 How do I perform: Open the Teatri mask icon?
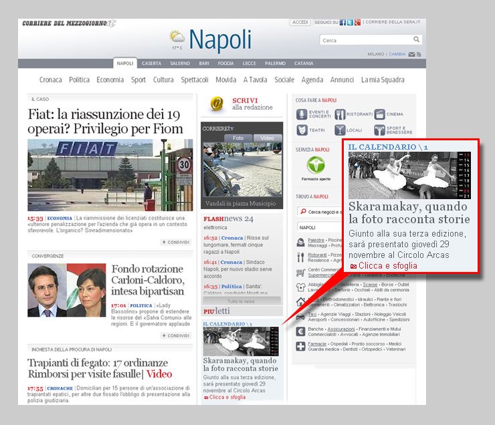click(302, 130)
